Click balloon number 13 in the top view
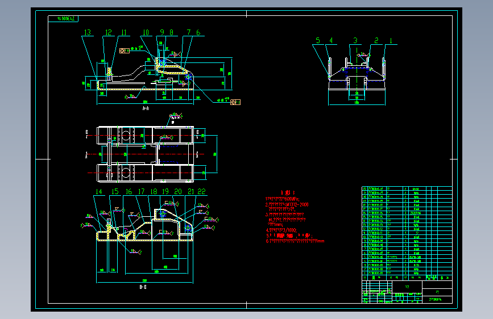 click(88, 32)
